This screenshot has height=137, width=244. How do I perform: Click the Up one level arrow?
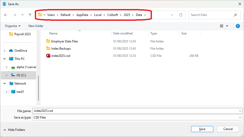[30, 15]
